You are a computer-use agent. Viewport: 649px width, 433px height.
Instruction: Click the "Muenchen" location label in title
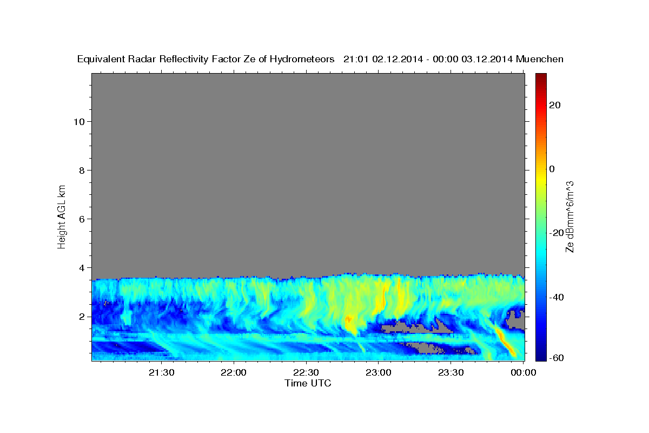[x=540, y=59]
